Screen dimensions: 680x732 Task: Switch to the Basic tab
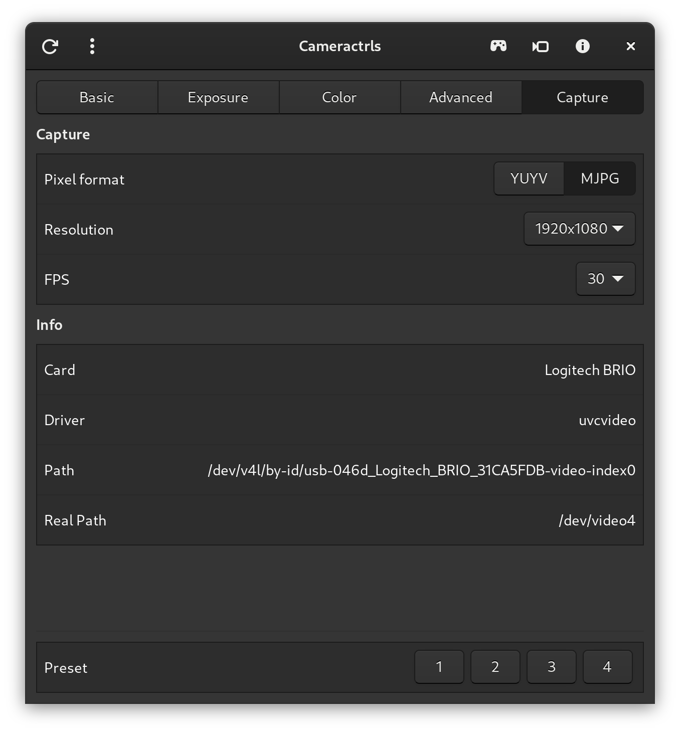pyautogui.click(x=97, y=97)
